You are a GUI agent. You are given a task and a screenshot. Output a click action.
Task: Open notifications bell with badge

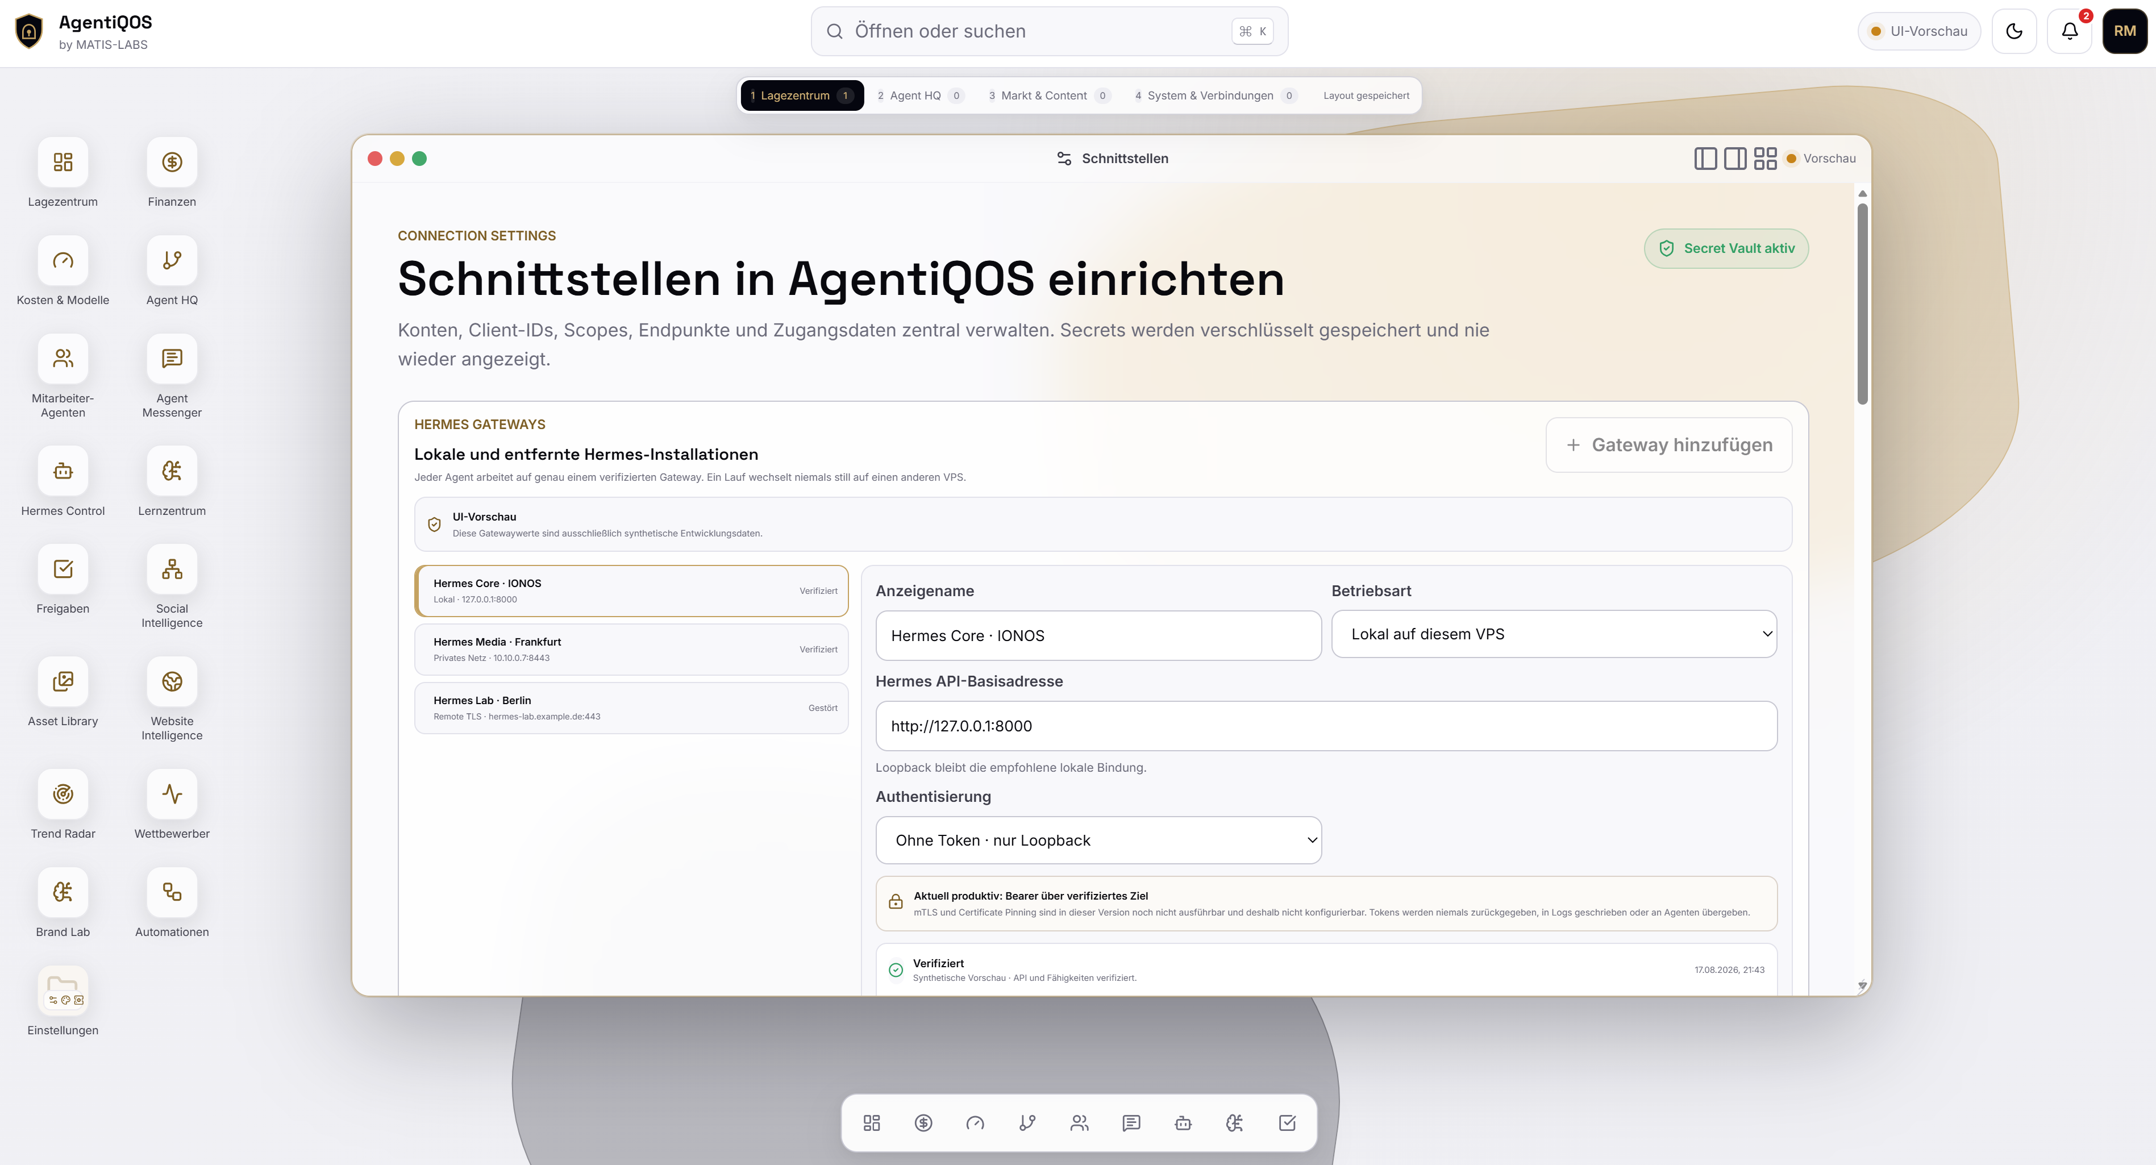click(x=2069, y=32)
